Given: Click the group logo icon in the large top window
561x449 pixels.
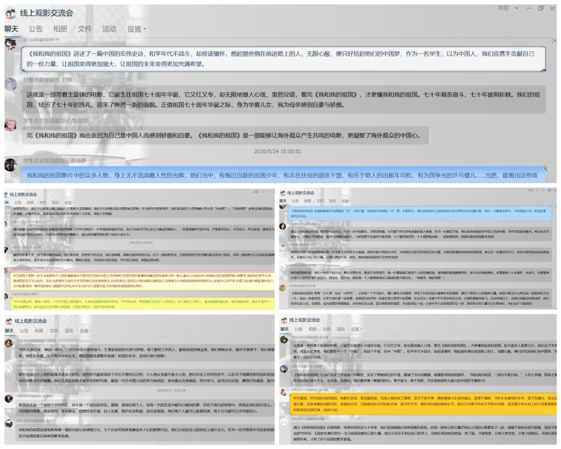Looking at the screenshot, I should point(11,14).
